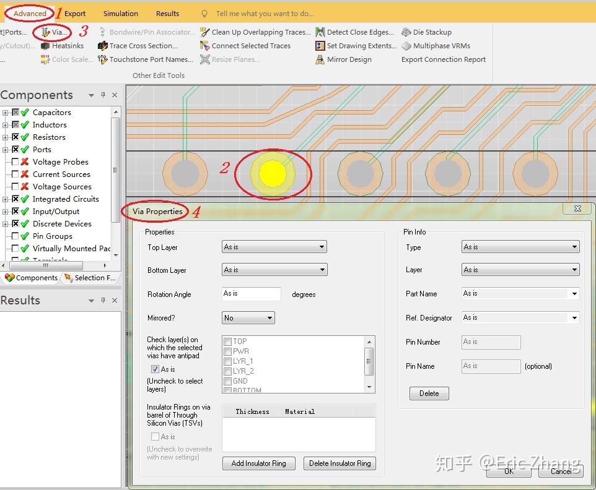Select the yellow highlighted via on canvas

click(273, 174)
